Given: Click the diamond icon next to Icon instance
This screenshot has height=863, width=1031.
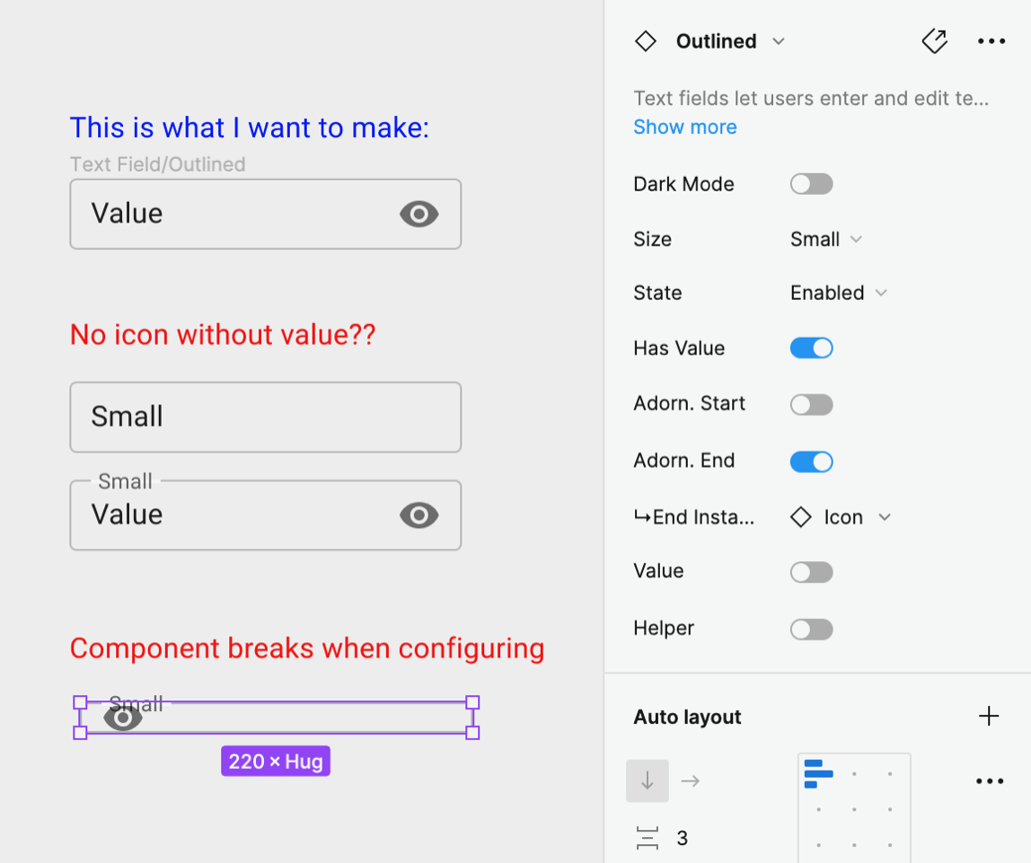Looking at the screenshot, I should pyautogui.click(x=799, y=517).
